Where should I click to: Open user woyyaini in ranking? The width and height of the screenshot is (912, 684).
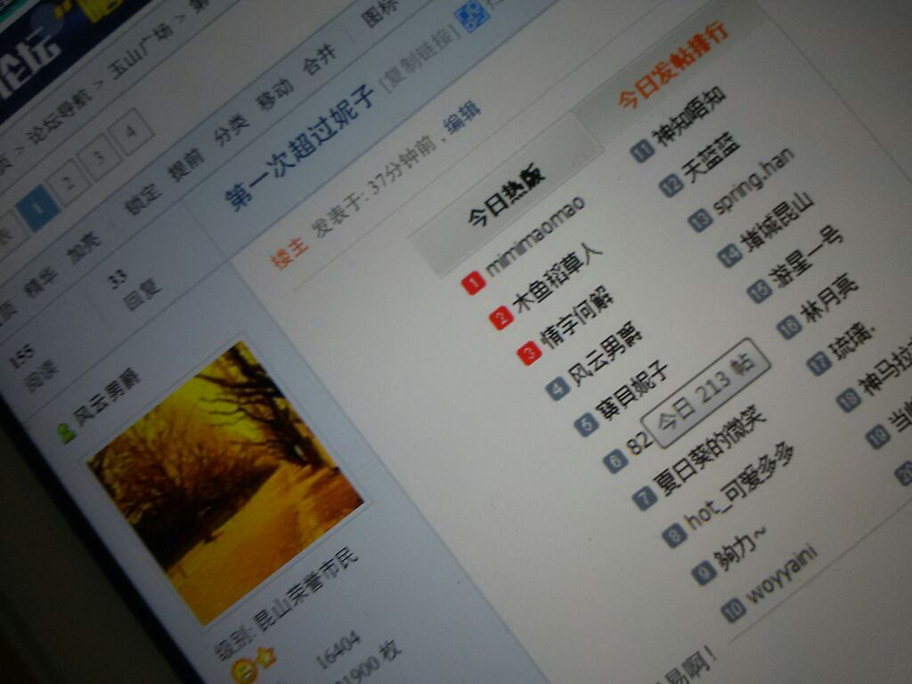[781, 574]
